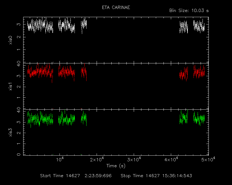Select the xis3 axis label
Screen dimensions: 232x185
coord(11,132)
